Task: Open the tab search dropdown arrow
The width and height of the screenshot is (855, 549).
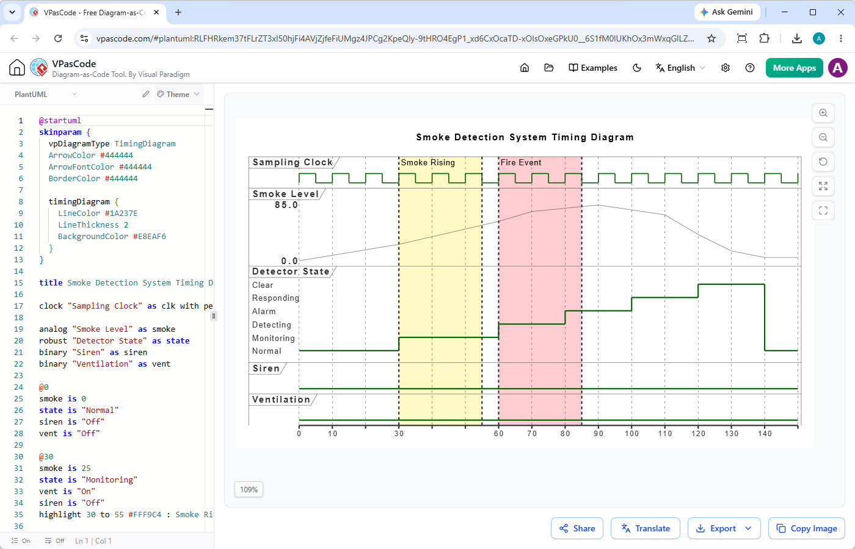Action: click(12, 12)
